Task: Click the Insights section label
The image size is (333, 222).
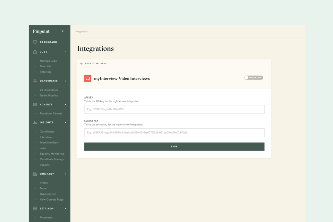Action: 46,122
